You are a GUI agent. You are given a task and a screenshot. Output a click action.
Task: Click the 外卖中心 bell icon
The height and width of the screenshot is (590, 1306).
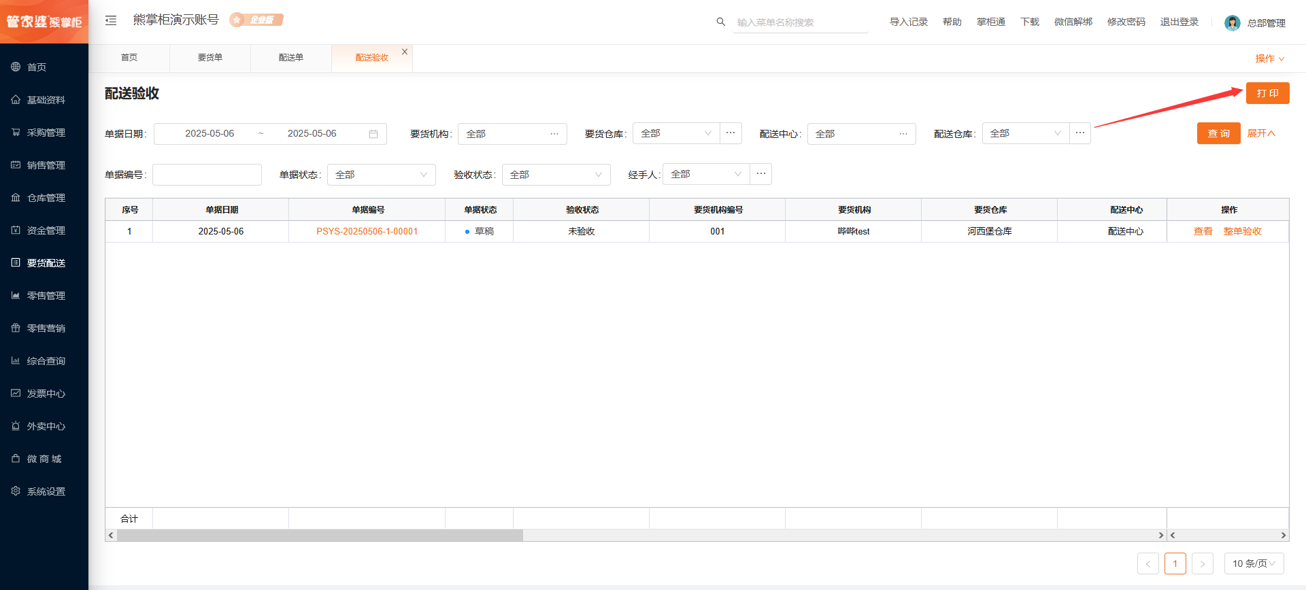tap(16, 426)
